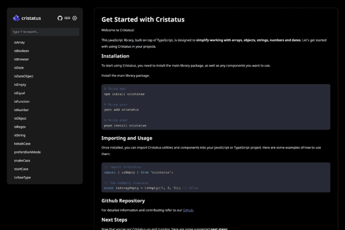Go to the isEmpty function page

[20, 85]
